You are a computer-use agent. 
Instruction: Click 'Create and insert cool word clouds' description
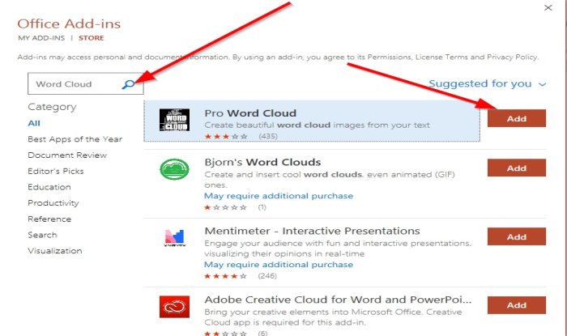coord(330,180)
